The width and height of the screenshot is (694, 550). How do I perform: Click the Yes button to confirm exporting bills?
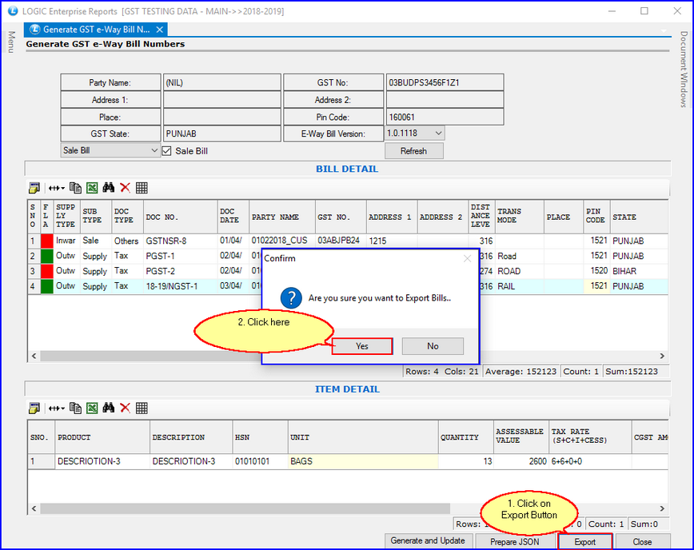coord(361,346)
